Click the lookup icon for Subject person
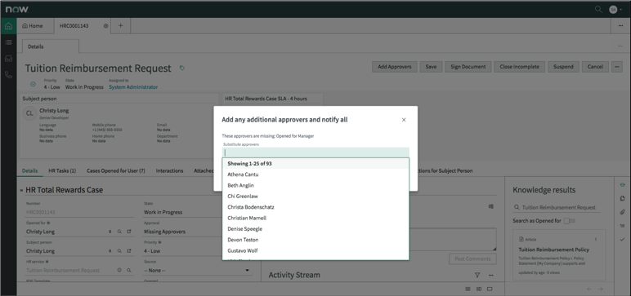The height and width of the screenshot is (296, 631). [119, 251]
